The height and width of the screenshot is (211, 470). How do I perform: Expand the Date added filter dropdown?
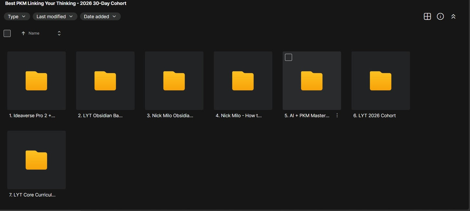(100, 17)
